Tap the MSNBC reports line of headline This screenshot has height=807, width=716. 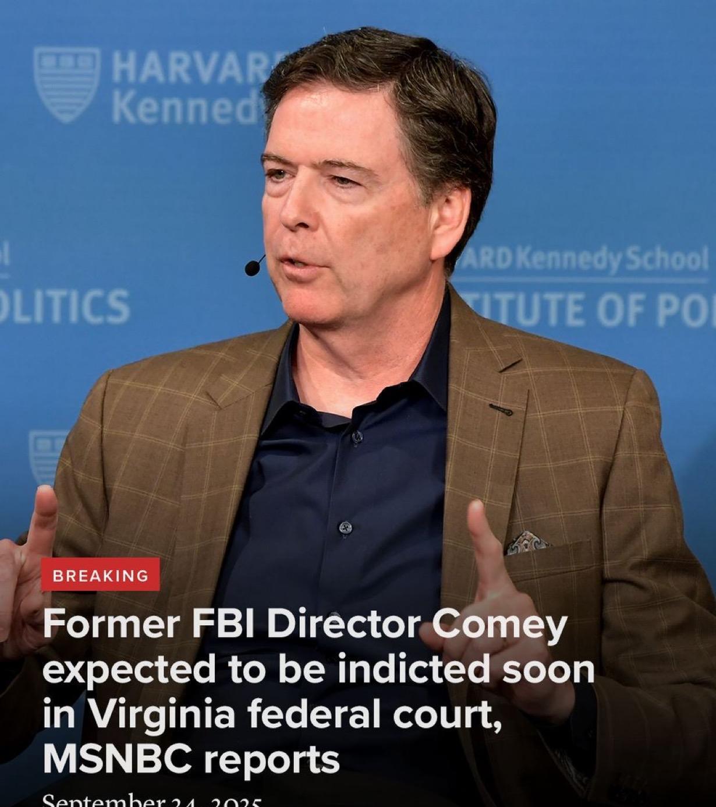click(x=191, y=759)
